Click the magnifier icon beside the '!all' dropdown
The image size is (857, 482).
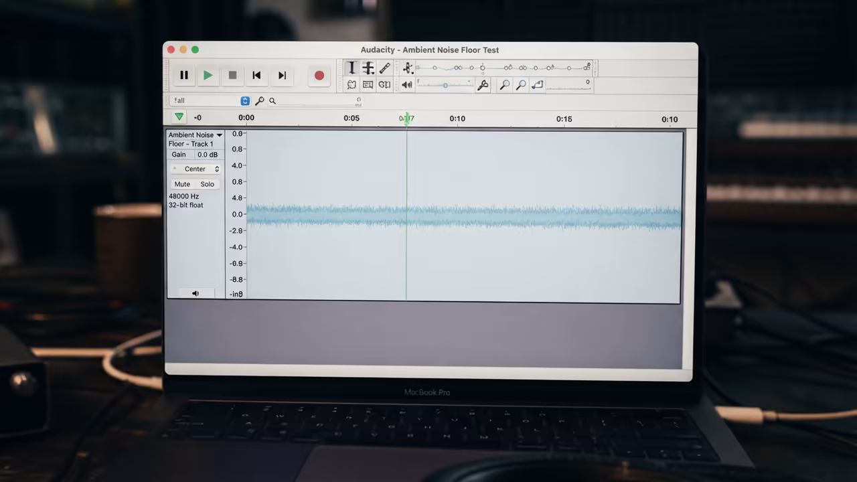coord(260,100)
